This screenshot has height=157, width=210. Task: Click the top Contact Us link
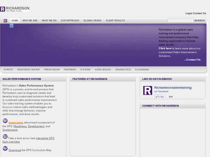point(199,13)
